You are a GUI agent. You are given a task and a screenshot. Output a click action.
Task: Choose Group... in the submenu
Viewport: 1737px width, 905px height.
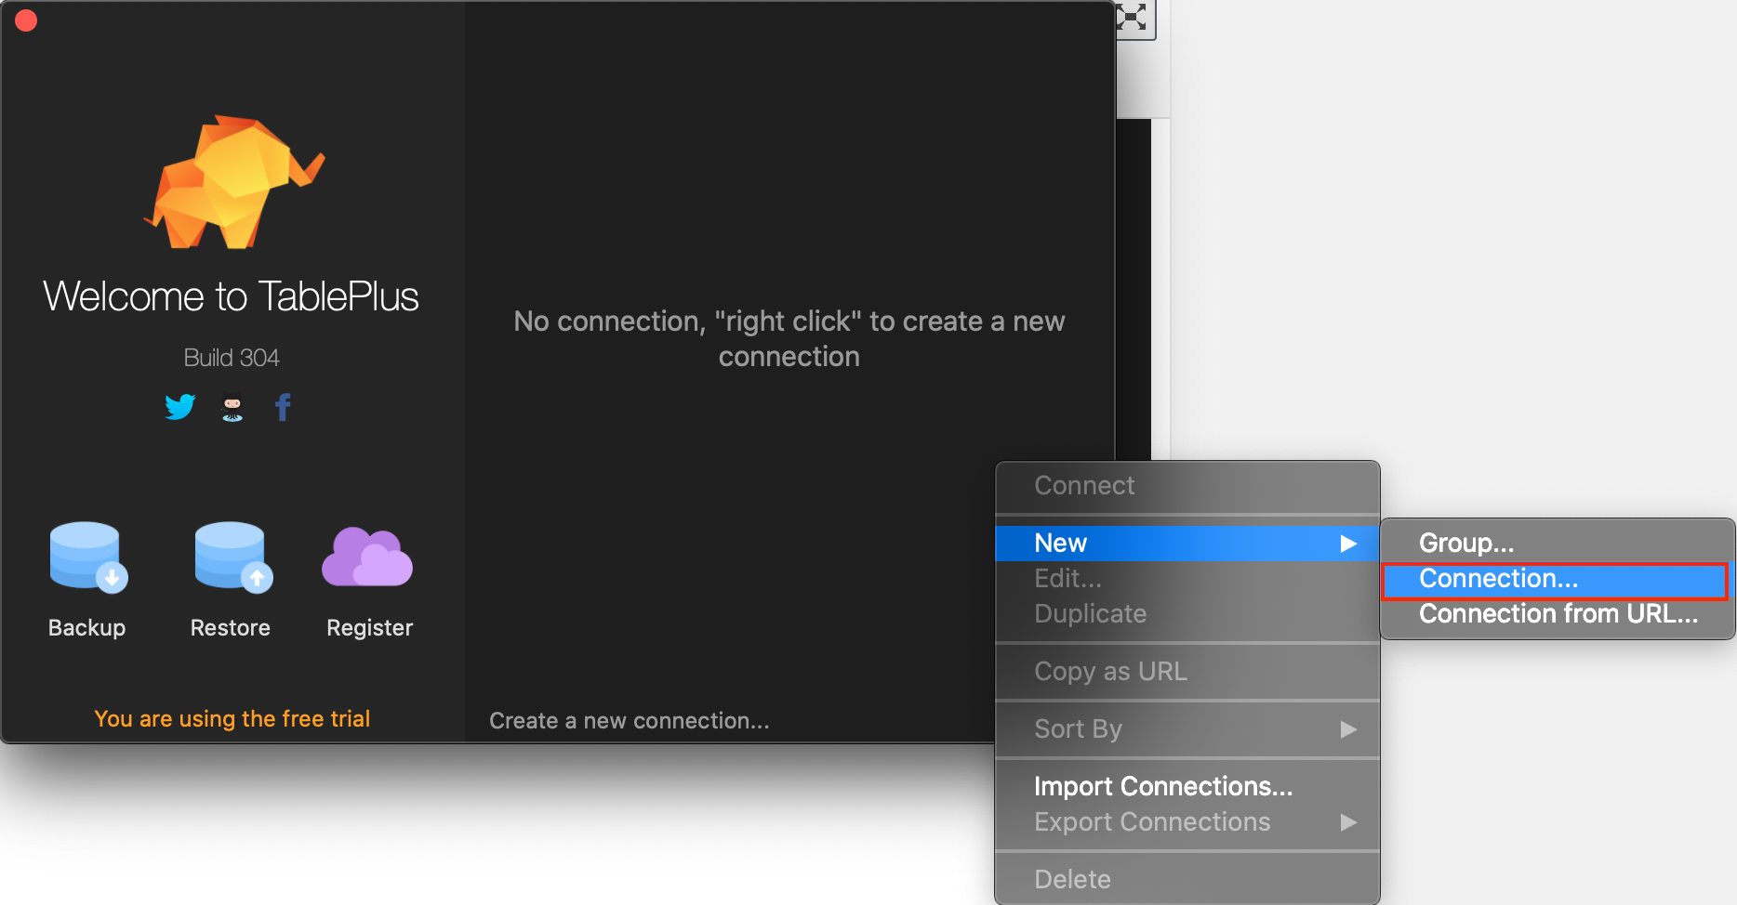point(1465,543)
